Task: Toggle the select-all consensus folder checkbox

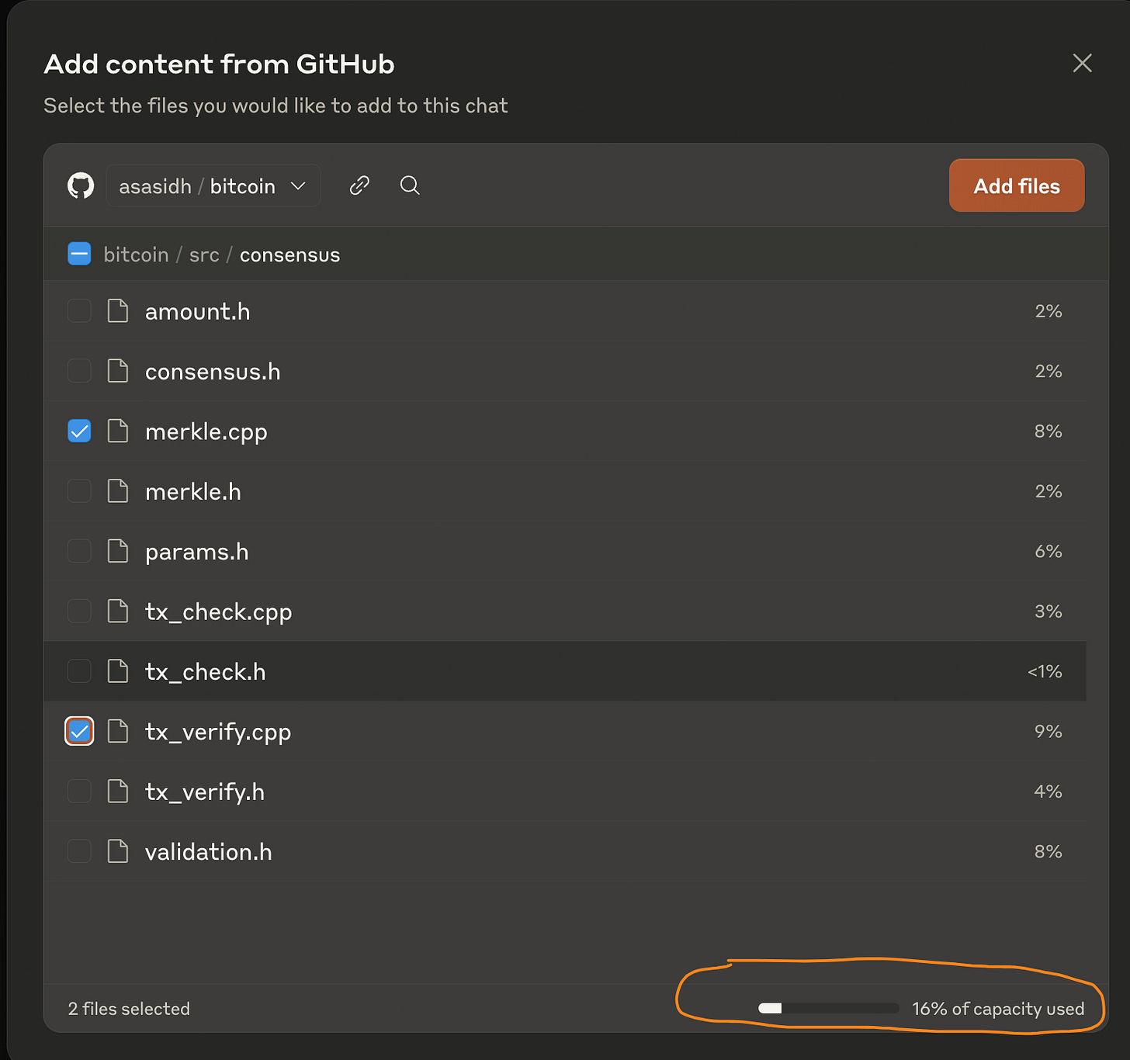Action: tap(79, 255)
